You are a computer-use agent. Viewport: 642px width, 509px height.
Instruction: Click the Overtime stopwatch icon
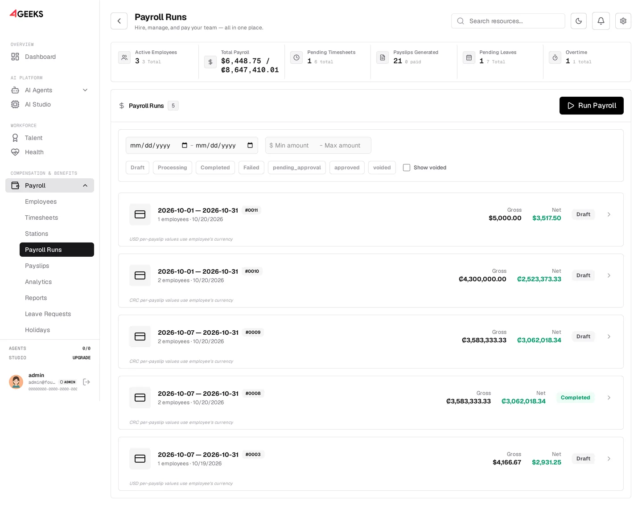555,57
